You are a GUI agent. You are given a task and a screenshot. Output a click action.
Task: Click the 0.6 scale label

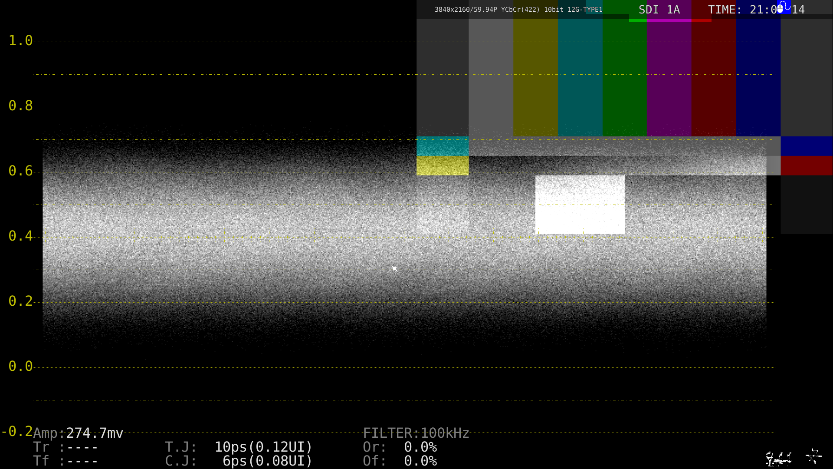20,171
